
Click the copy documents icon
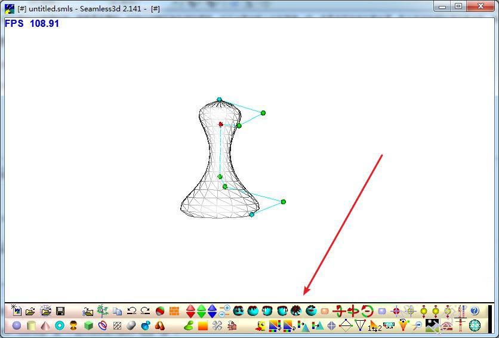[x=117, y=311]
